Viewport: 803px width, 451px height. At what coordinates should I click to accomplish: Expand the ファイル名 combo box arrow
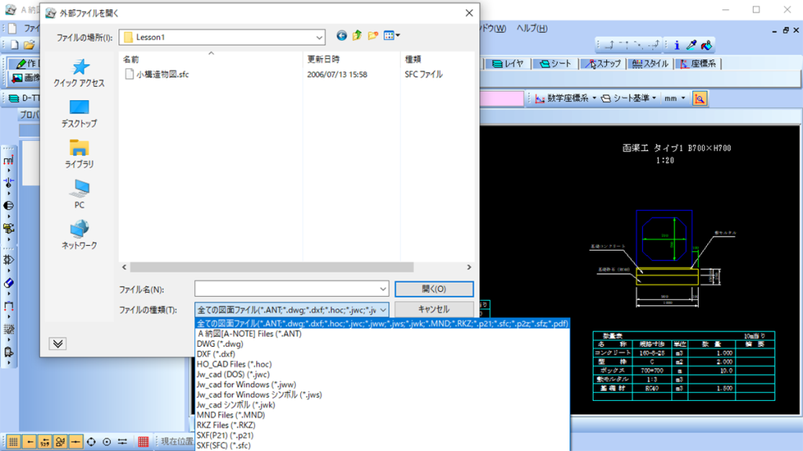[383, 288]
